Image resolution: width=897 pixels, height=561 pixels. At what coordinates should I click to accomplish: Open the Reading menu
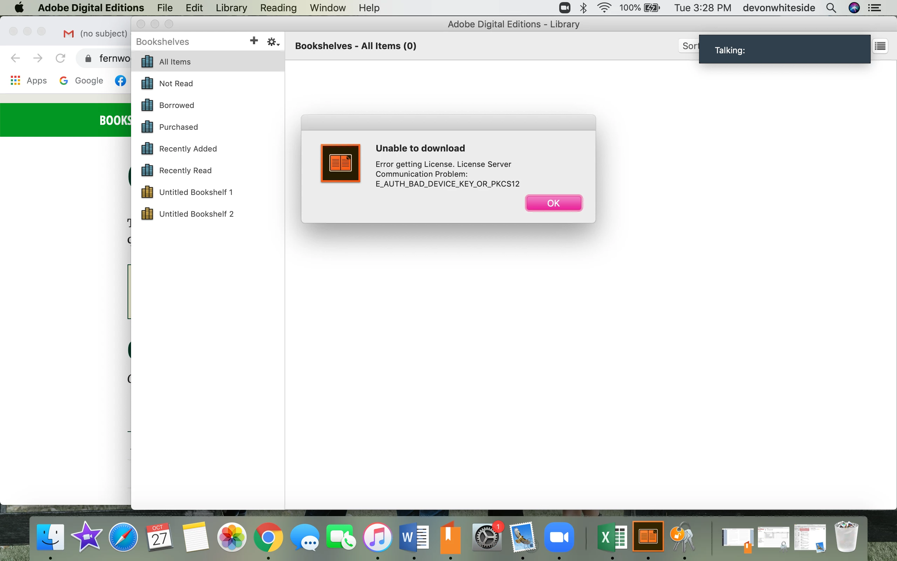278,8
